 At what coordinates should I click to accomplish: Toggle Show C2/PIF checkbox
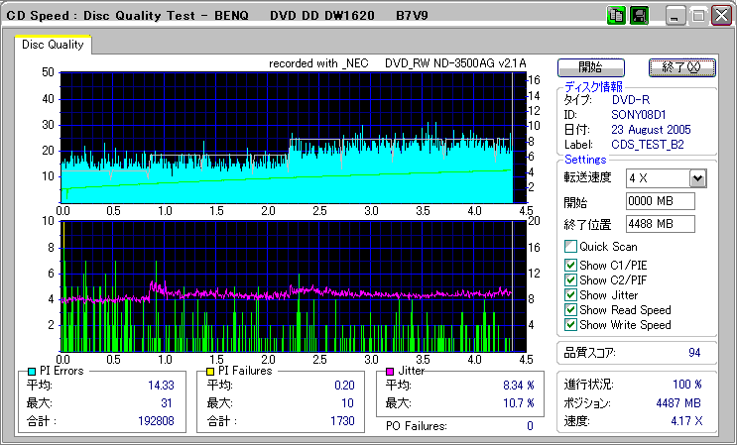(x=570, y=279)
